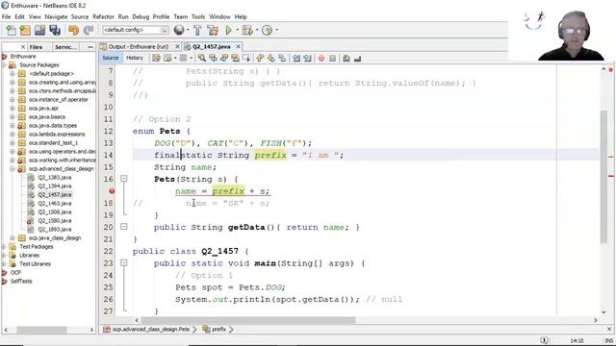Screen dimensions: 616x346
Task: Click the Stop Macro Recording icon
Action: (332, 58)
